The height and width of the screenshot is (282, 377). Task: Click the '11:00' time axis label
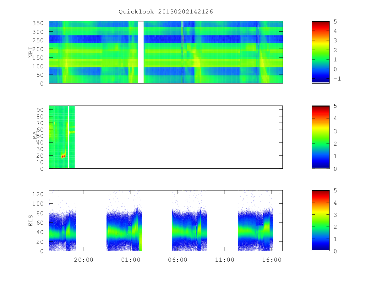click(225, 260)
